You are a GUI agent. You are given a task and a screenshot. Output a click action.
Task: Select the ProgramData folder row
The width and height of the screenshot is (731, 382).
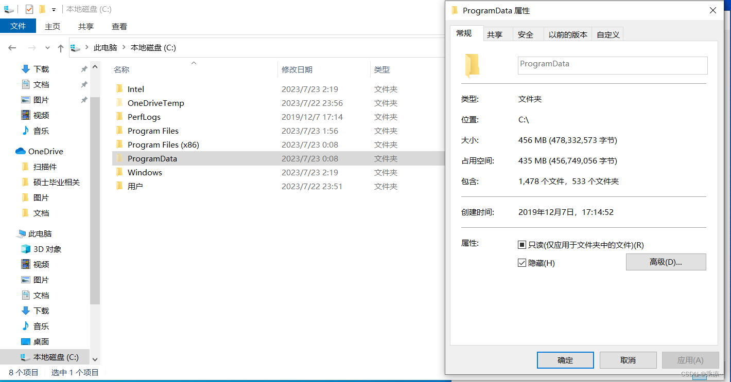point(278,158)
